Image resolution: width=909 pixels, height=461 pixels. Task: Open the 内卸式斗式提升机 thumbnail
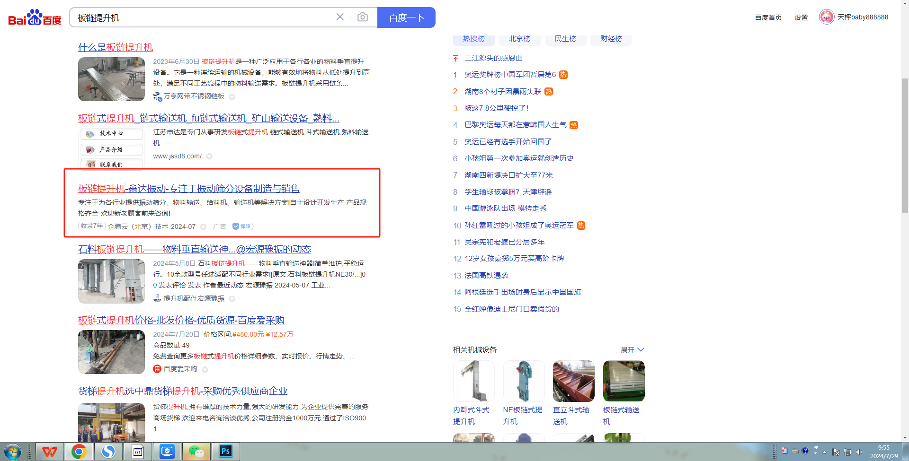[474, 381]
